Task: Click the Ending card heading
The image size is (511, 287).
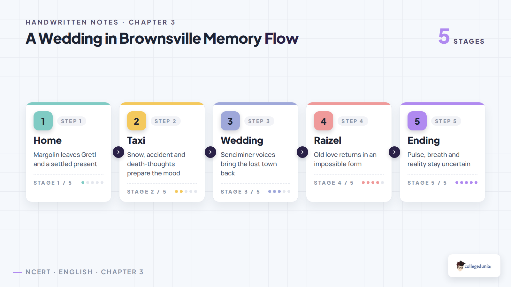Action: tap(423, 140)
